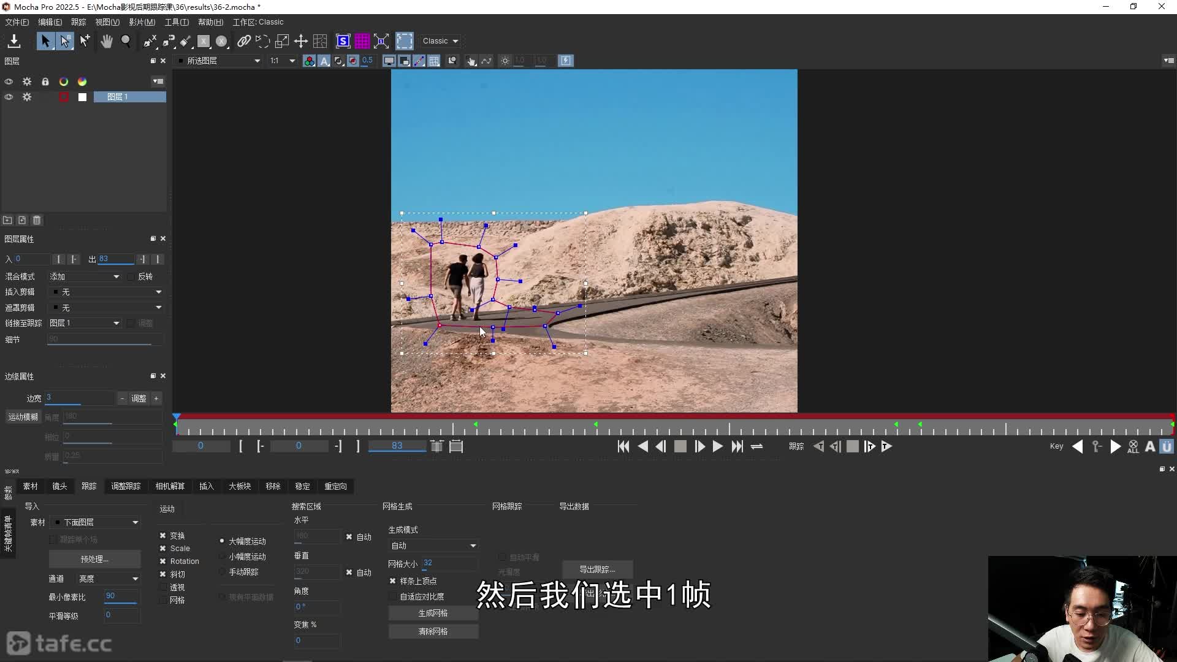Click the duplicate layer icon
1177x662 pixels.
point(22,220)
